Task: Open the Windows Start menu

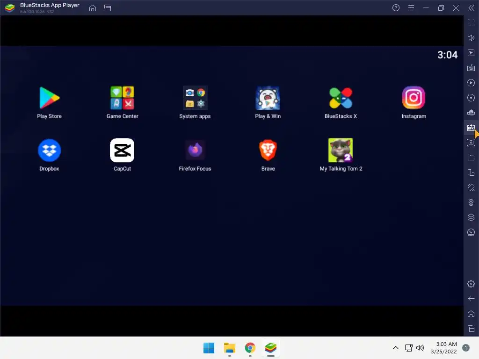Action: click(209, 348)
